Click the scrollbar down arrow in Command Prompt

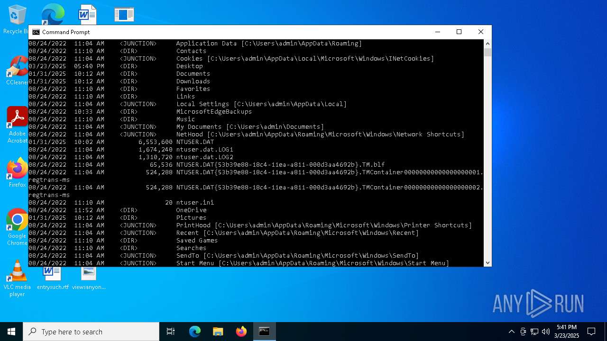(x=487, y=263)
